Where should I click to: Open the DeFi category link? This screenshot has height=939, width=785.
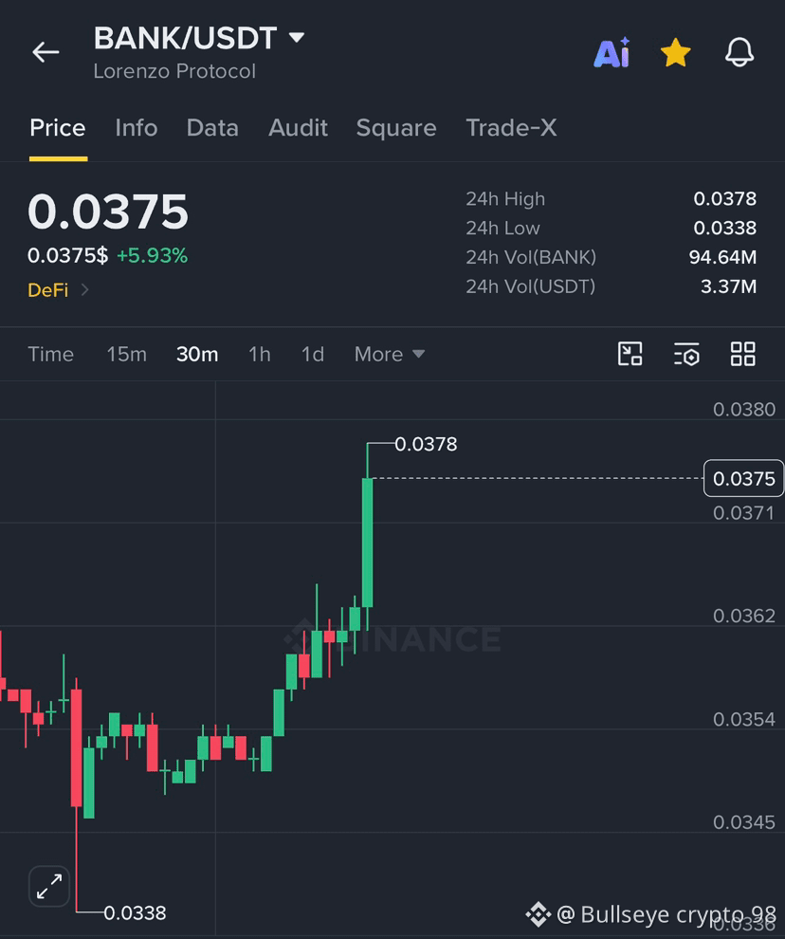[x=48, y=290]
